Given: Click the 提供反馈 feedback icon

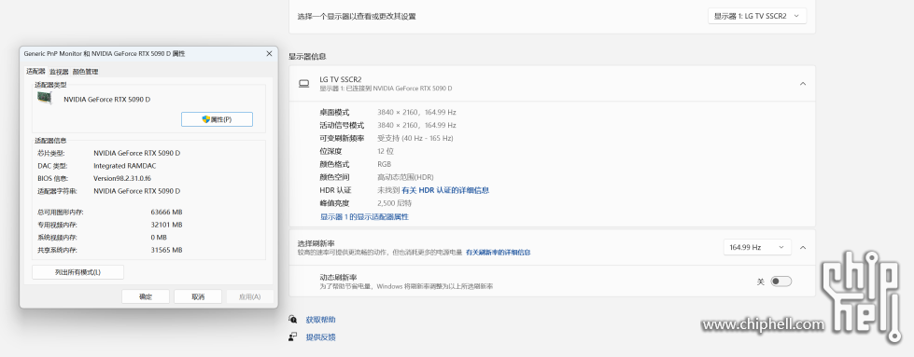Looking at the screenshot, I should click(293, 336).
